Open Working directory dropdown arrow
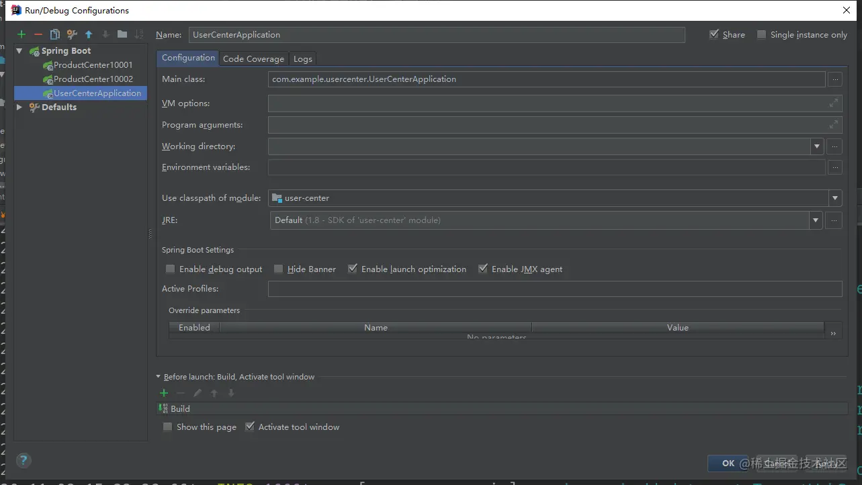 pos(817,146)
